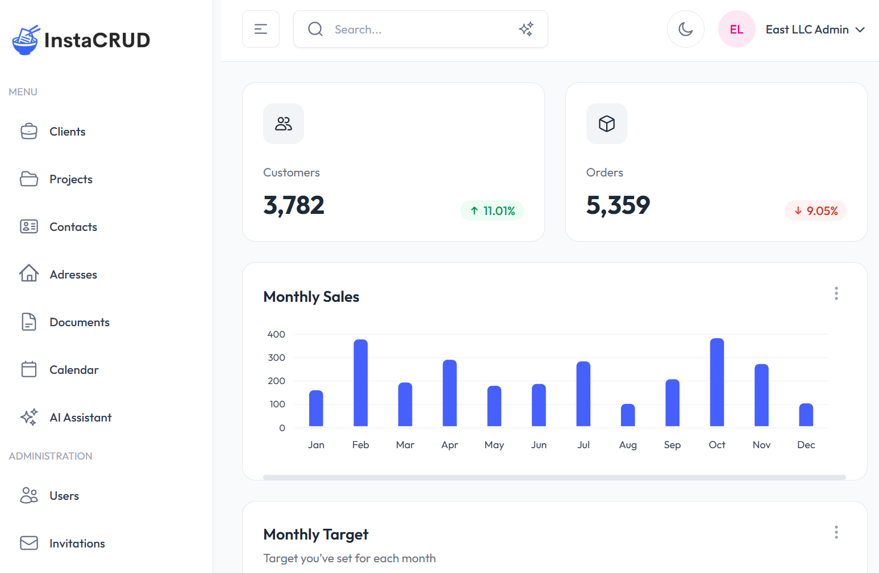Click the Contacts icon in the sidebar
The width and height of the screenshot is (879, 573).
[x=28, y=226]
